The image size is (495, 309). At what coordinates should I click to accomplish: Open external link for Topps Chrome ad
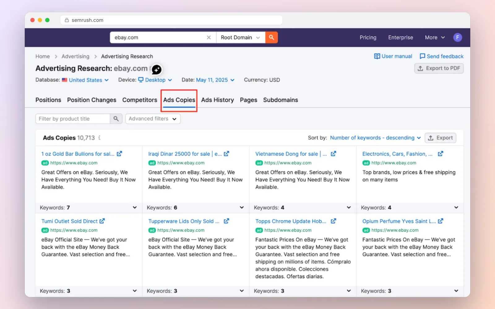pyautogui.click(x=333, y=221)
